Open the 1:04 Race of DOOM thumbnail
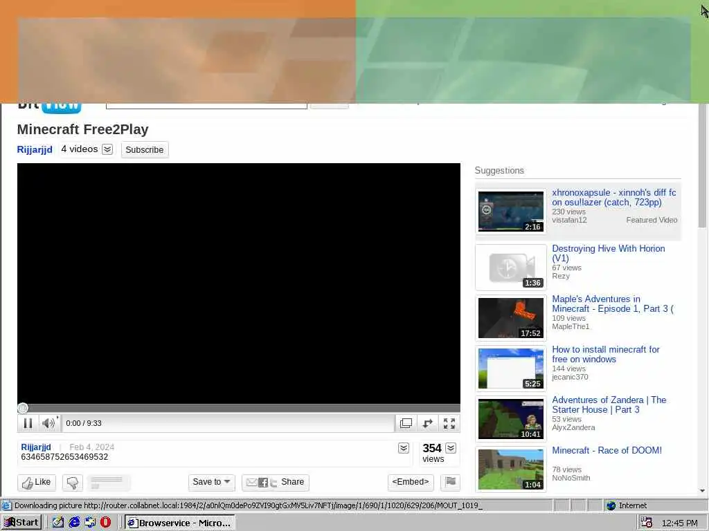 pyautogui.click(x=511, y=469)
